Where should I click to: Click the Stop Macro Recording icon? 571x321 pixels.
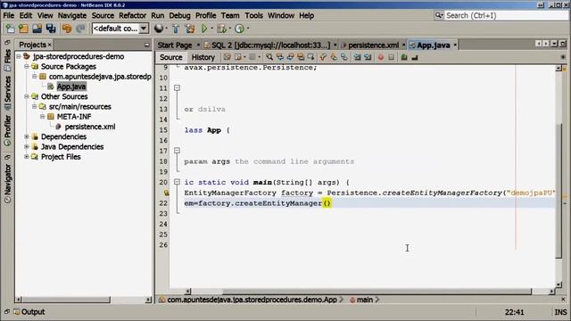[x=391, y=57]
